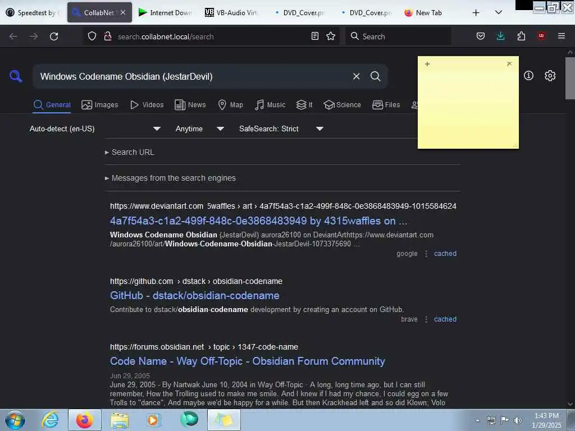
Task: Open the Firefox hamburger menu
Action: [x=562, y=36]
